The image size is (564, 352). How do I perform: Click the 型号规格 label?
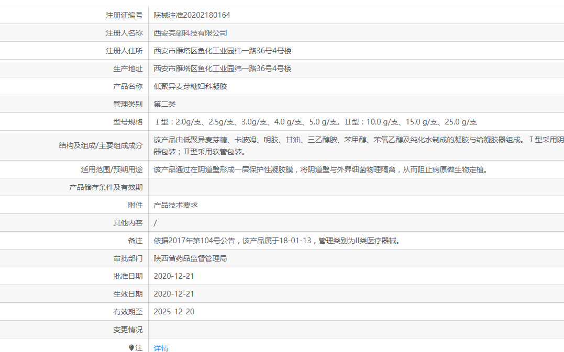(128, 122)
